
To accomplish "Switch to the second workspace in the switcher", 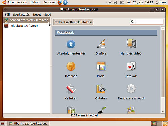I will pos(160,124).
